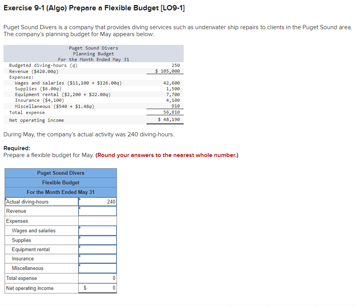Select the Insurance amount input cell
Viewport: 357px width, 308px height.
[97, 259]
